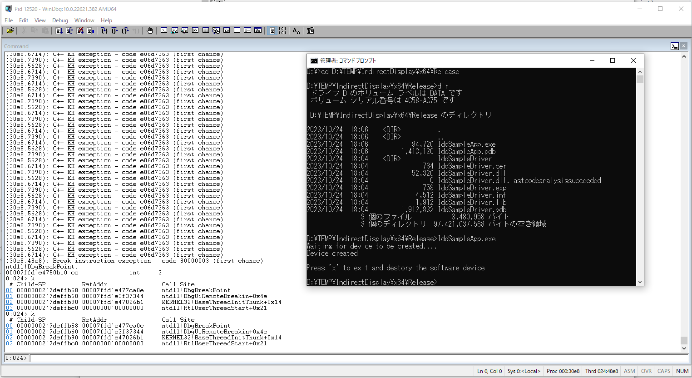This screenshot has width=692, height=378.
Task: Open the Call Stack window icon
Action: 216,30
